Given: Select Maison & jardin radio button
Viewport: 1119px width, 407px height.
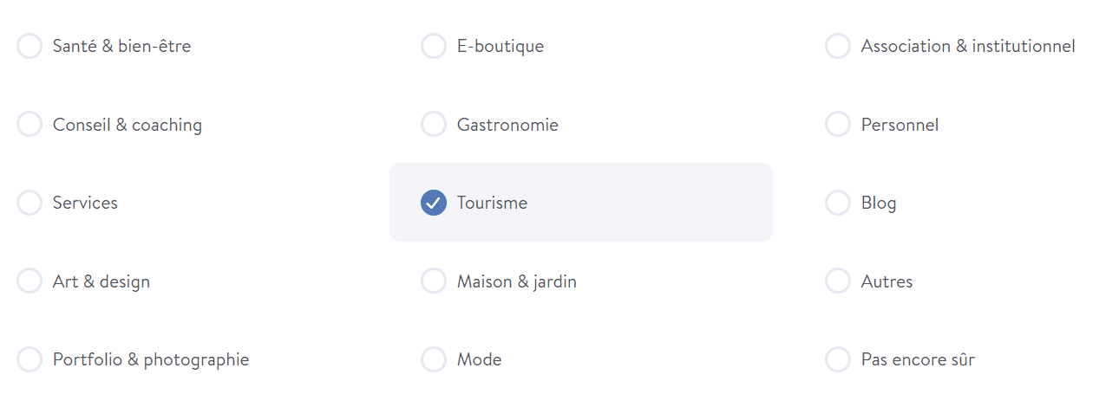Looking at the screenshot, I should [x=434, y=281].
